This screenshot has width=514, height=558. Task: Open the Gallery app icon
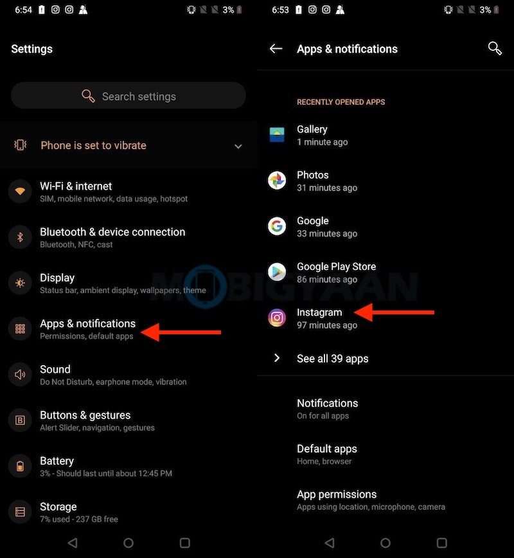(x=276, y=135)
